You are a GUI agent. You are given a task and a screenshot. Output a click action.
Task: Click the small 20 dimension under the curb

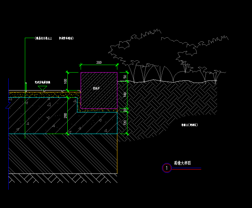click(125, 110)
